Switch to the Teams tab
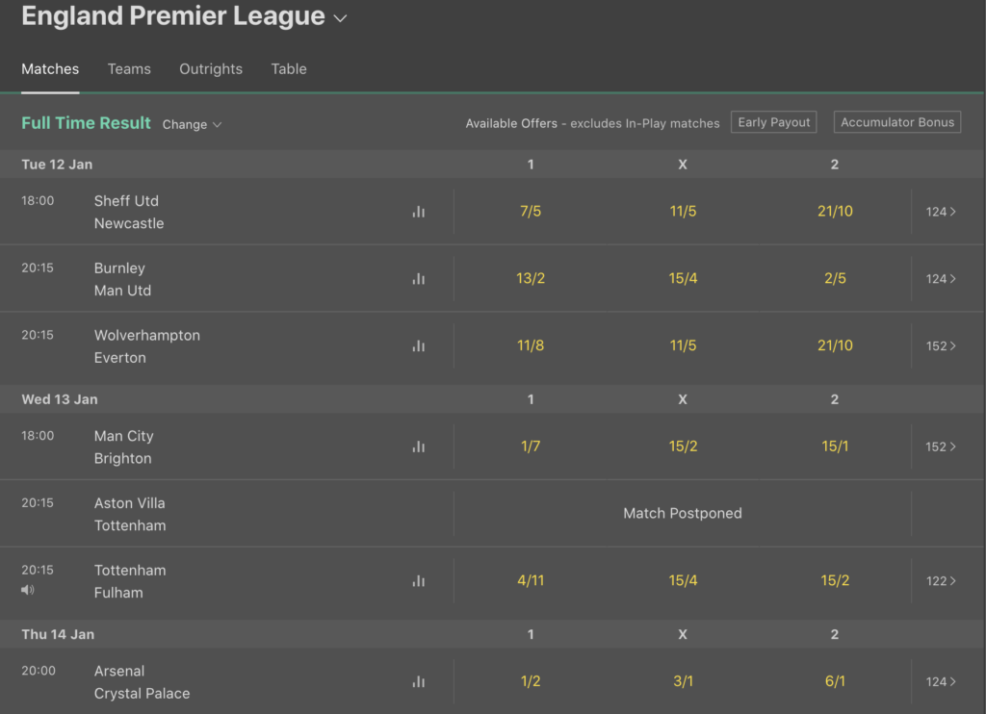This screenshot has height=714, width=986. (x=129, y=69)
